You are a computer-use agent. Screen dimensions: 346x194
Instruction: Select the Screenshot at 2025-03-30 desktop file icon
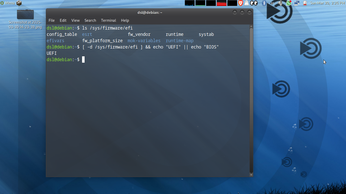(x=25, y=19)
